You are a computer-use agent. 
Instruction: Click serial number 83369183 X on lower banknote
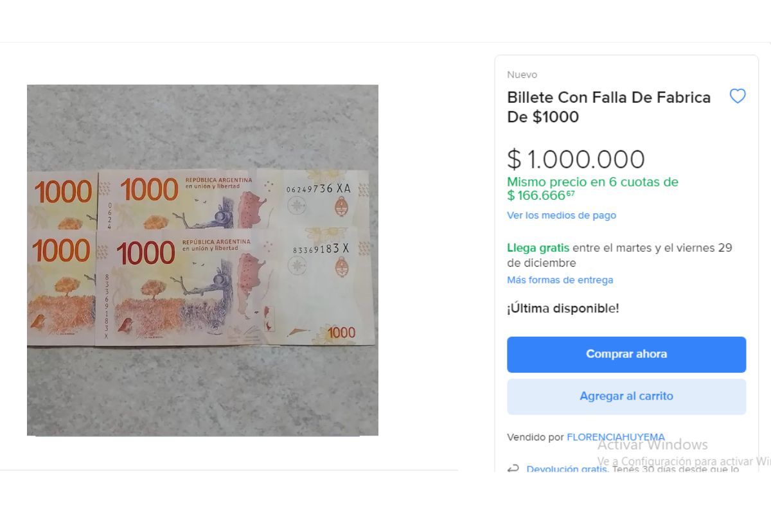click(321, 249)
